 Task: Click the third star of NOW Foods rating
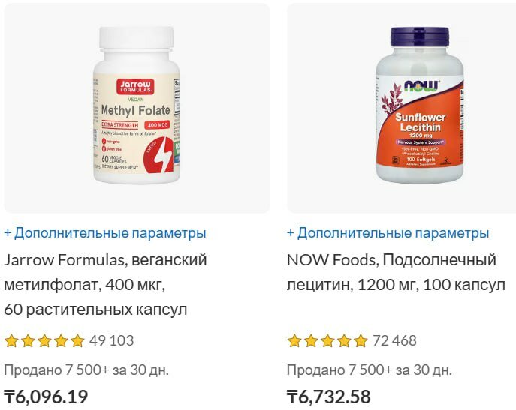click(327, 341)
